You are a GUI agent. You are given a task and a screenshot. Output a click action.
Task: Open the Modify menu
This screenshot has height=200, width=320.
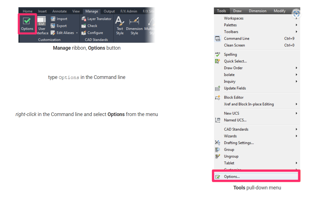coord(280,11)
